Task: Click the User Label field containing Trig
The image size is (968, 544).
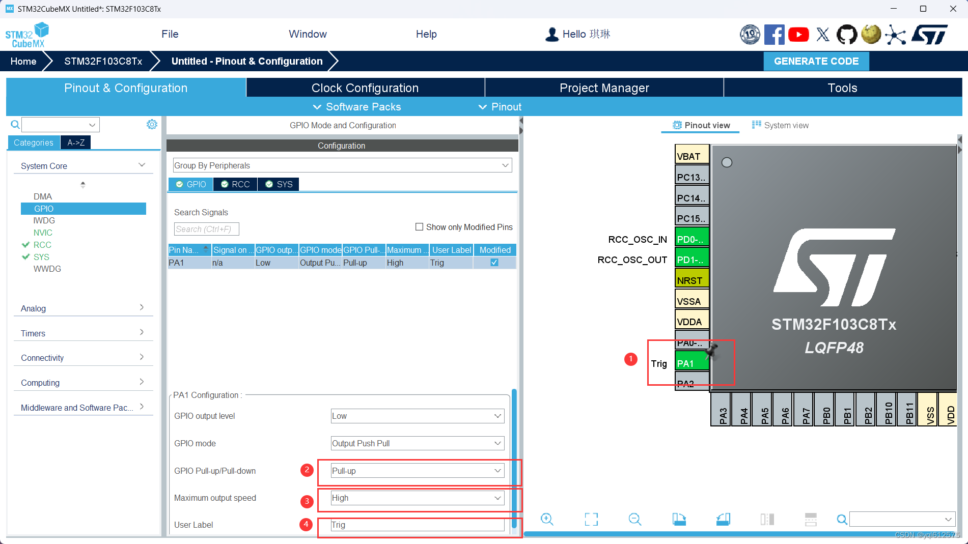Action: (x=418, y=525)
